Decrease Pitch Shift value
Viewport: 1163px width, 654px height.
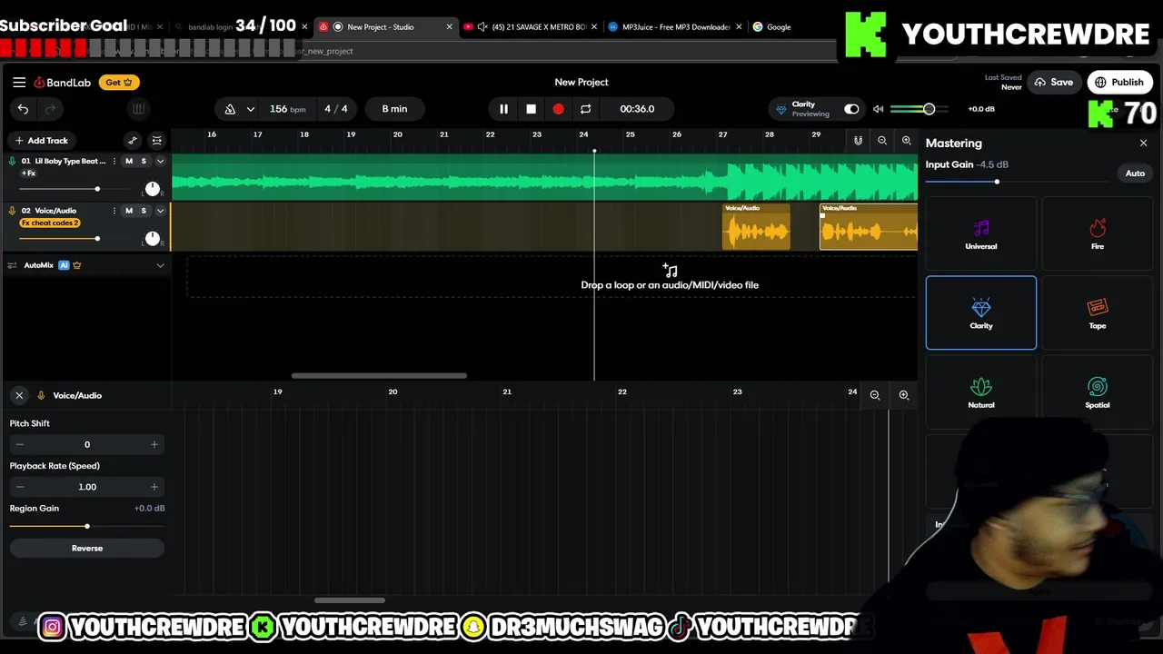(19, 444)
